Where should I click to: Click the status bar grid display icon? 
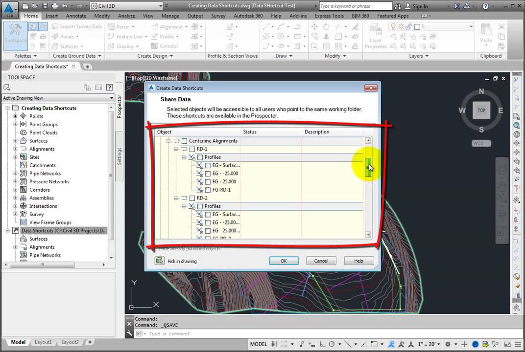coord(274,344)
